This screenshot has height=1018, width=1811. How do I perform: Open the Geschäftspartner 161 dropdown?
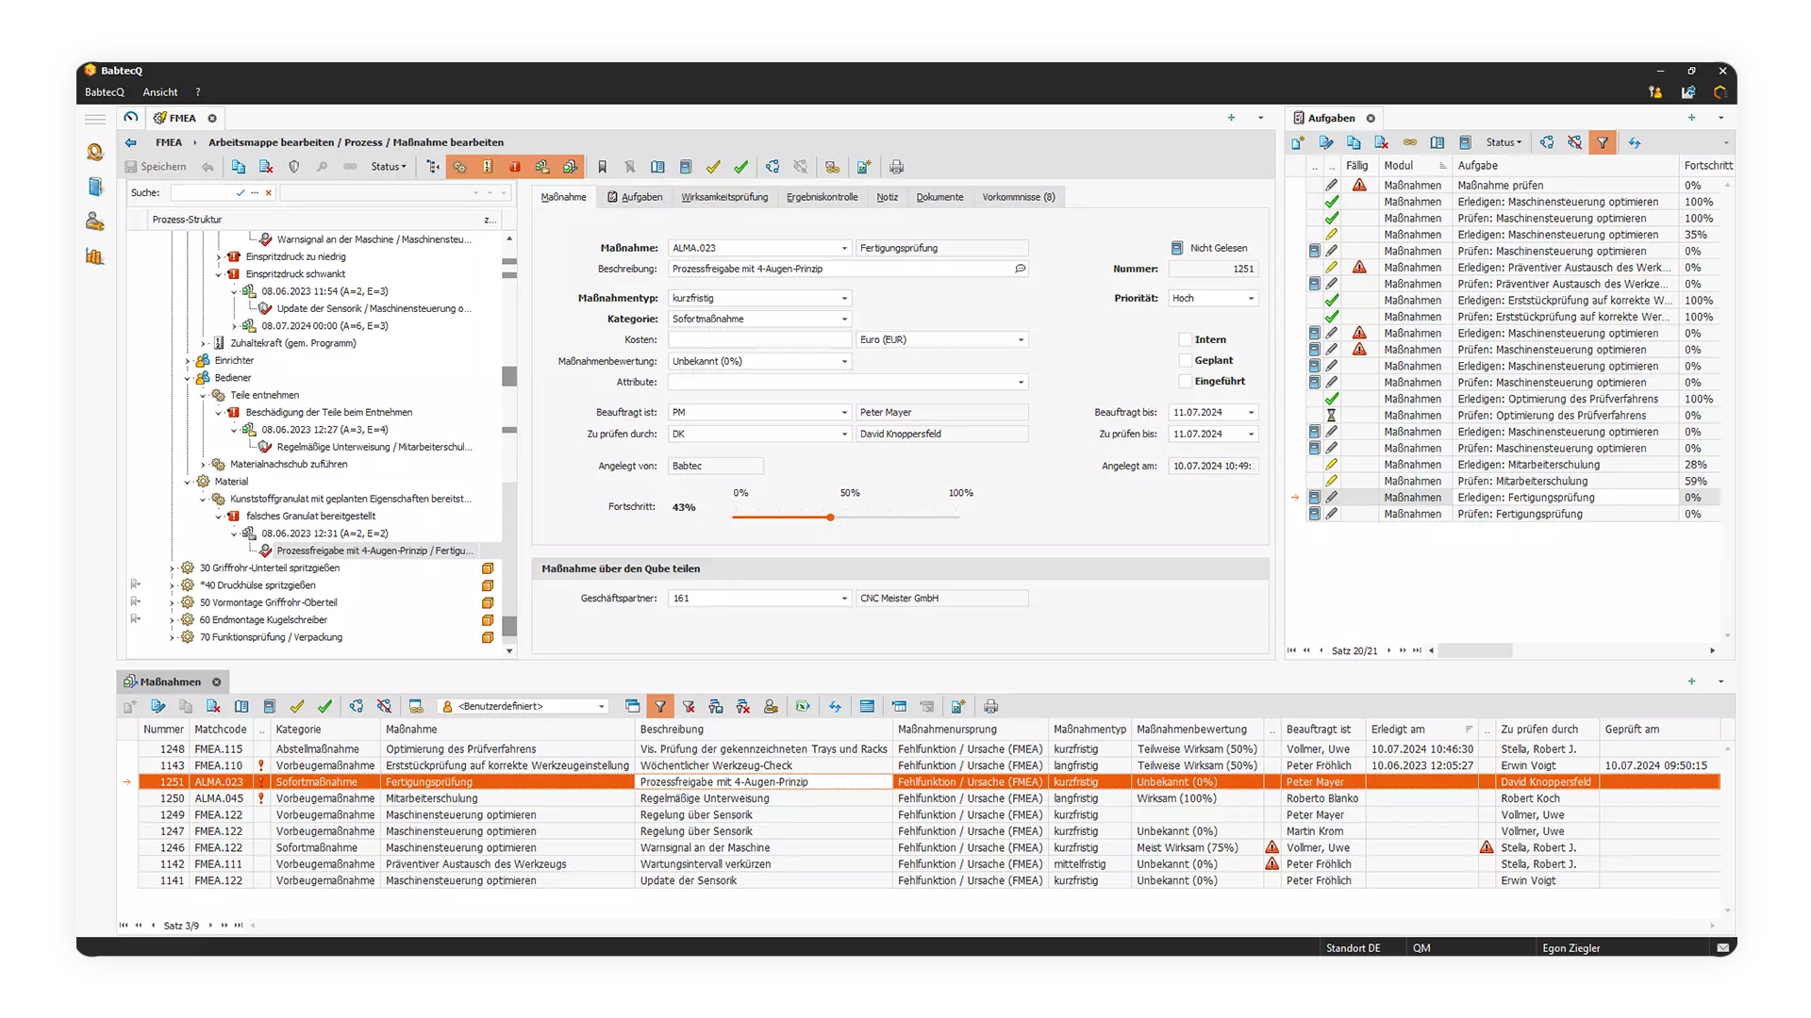(x=844, y=599)
